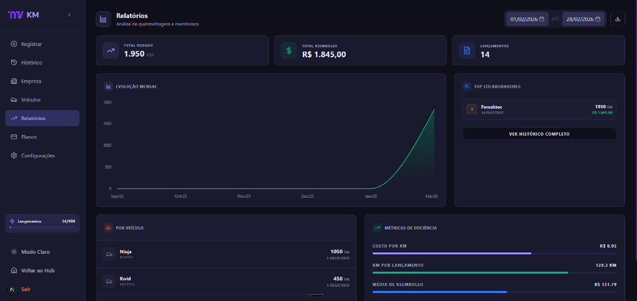This screenshot has height=301, width=637.
Task: Click the Empresa building icon
Action: point(14,81)
